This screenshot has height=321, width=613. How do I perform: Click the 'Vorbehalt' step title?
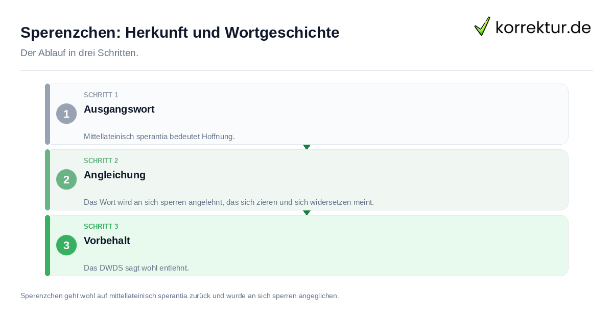(x=107, y=240)
